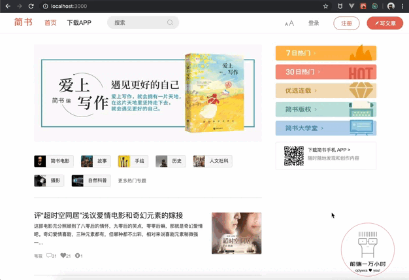The height and width of the screenshot is (280, 409).
Task: Open the 简书电影 topic
Action: (54, 161)
